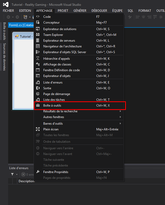Open the Boîte à outils side tab
This screenshot has width=165, height=205.
pos(4,31)
